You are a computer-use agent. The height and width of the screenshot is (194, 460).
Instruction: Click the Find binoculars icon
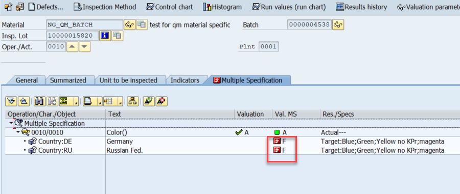[x=39, y=101]
